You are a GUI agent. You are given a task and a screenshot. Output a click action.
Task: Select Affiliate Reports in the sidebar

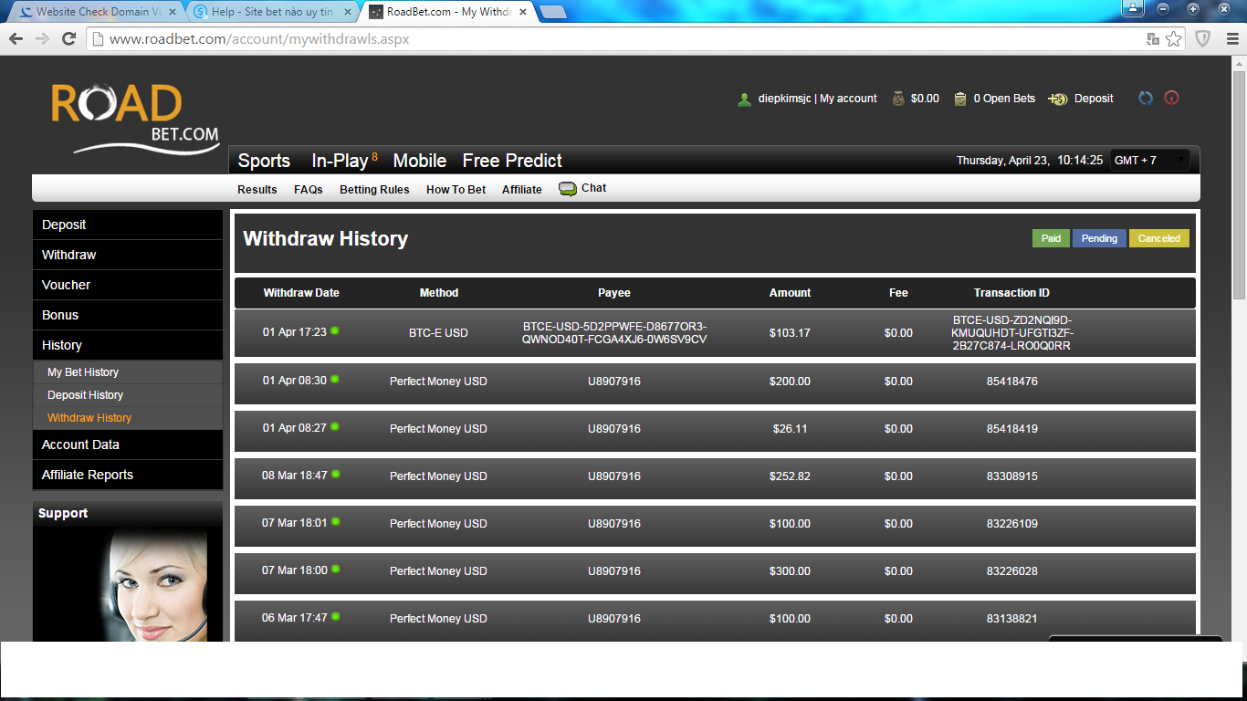click(x=128, y=475)
